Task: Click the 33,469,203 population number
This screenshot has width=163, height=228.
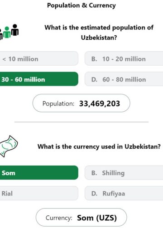Action: coord(100,104)
